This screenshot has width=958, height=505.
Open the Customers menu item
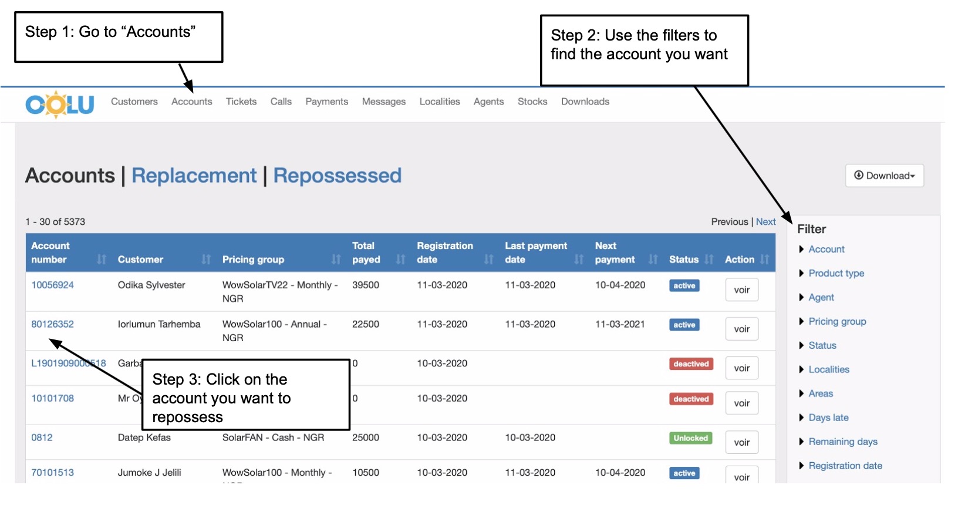coord(134,102)
